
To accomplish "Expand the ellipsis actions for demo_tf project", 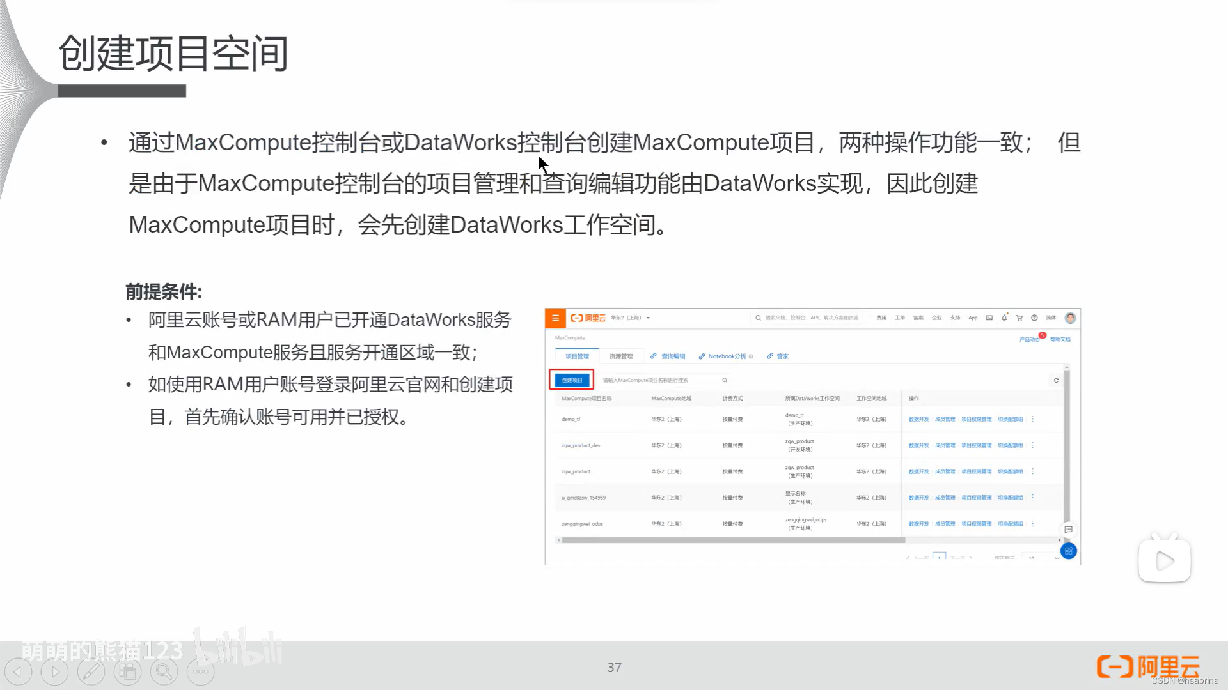I will pos(1034,419).
